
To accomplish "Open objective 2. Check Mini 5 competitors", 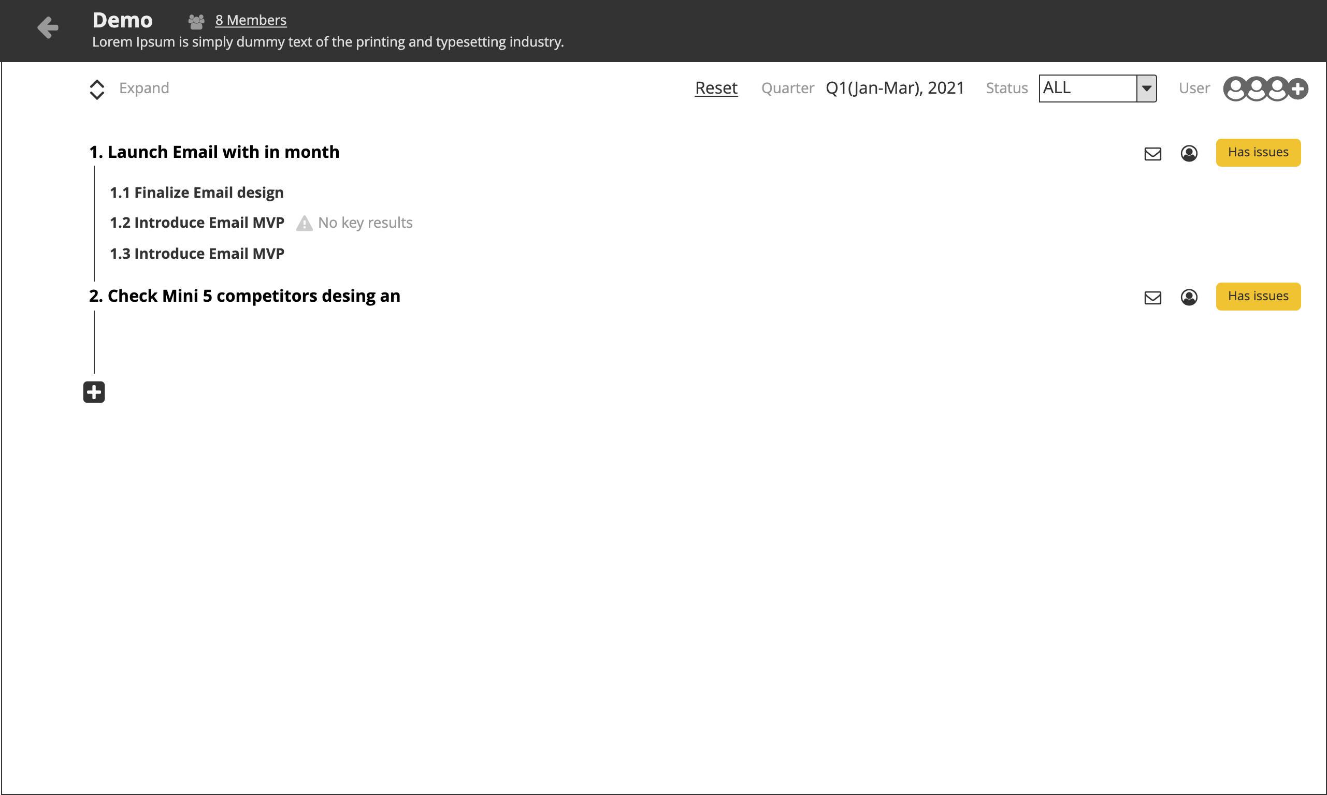I will click(x=244, y=296).
